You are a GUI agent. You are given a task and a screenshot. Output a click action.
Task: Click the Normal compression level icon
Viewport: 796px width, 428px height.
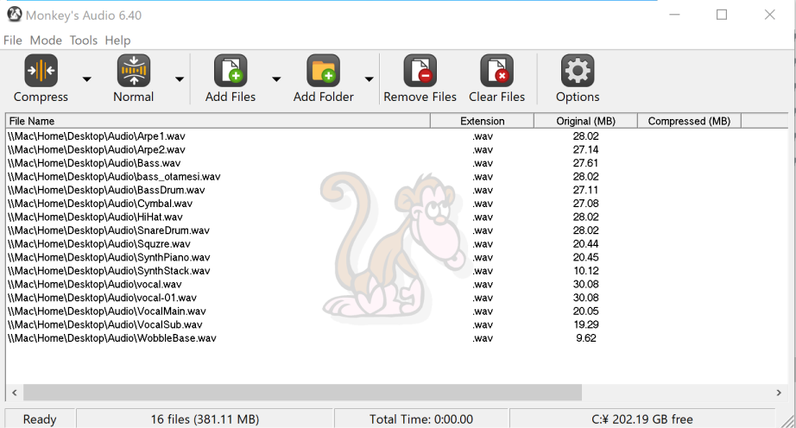click(x=134, y=71)
